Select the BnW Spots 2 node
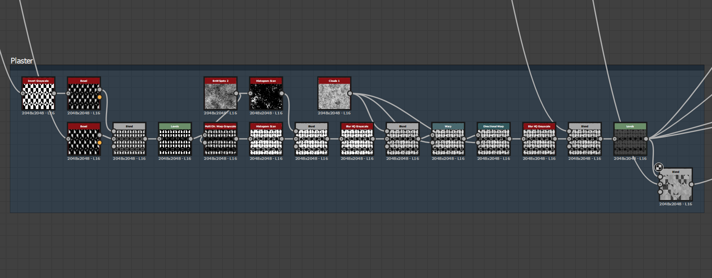 [x=220, y=93]
